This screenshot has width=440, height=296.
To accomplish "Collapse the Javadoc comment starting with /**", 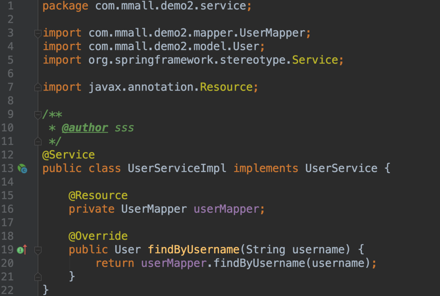I will point(38,115).
